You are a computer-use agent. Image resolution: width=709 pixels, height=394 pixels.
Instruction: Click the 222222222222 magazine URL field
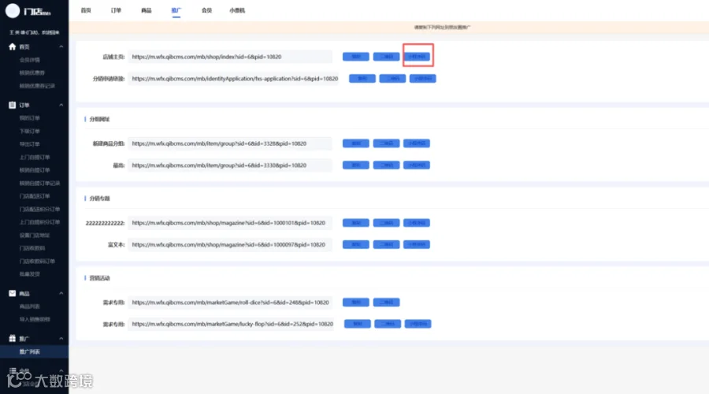click(x=230, y=222)
